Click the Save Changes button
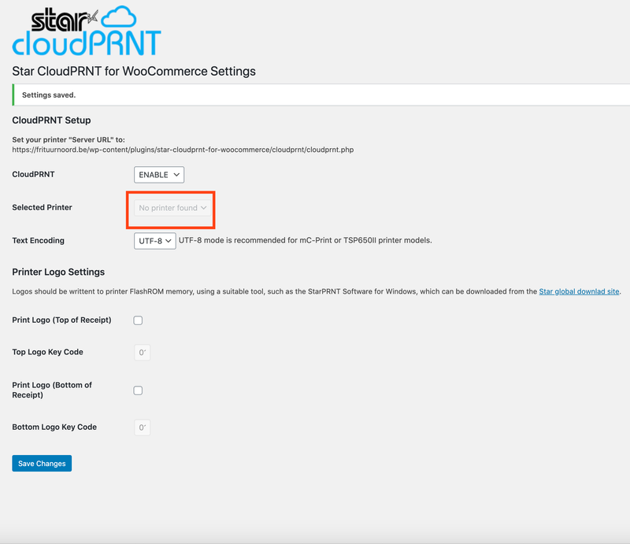 [x=42, y=463]
